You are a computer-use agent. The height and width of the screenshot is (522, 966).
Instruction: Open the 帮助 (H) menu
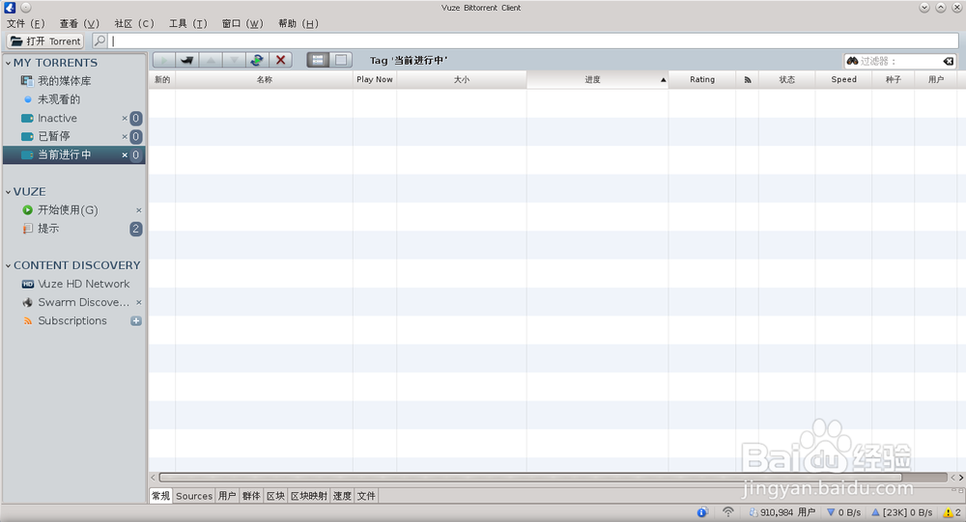point(298,23)
